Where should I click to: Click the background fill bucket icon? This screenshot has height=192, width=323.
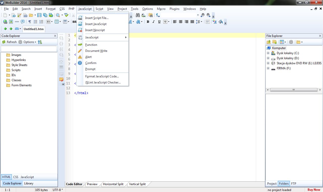(x=221, y=22)
